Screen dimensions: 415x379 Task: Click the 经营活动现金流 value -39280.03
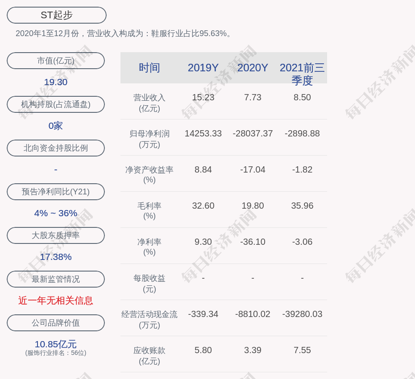(x=302, y=314)
